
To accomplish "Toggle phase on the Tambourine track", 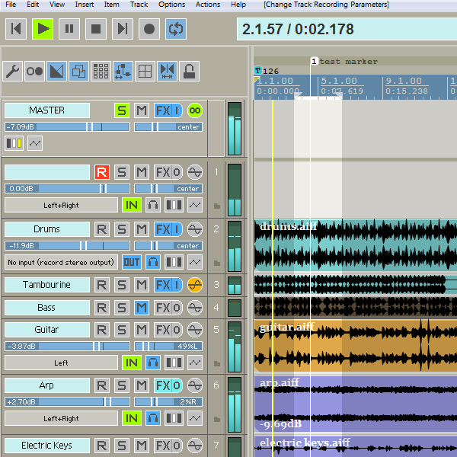I will 195,285.
